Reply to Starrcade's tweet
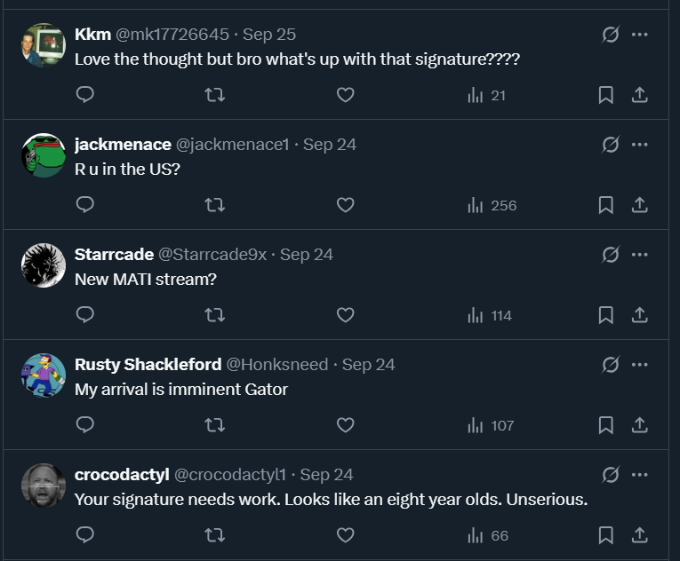 (x=85, y=315)
